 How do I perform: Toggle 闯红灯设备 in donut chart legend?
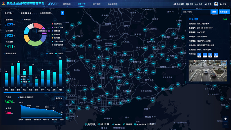point(57,24)
